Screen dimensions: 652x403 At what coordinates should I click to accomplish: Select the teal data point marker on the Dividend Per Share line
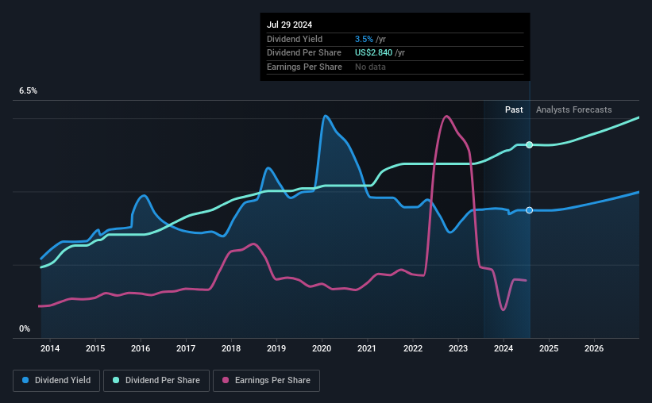tap(530, 145)
